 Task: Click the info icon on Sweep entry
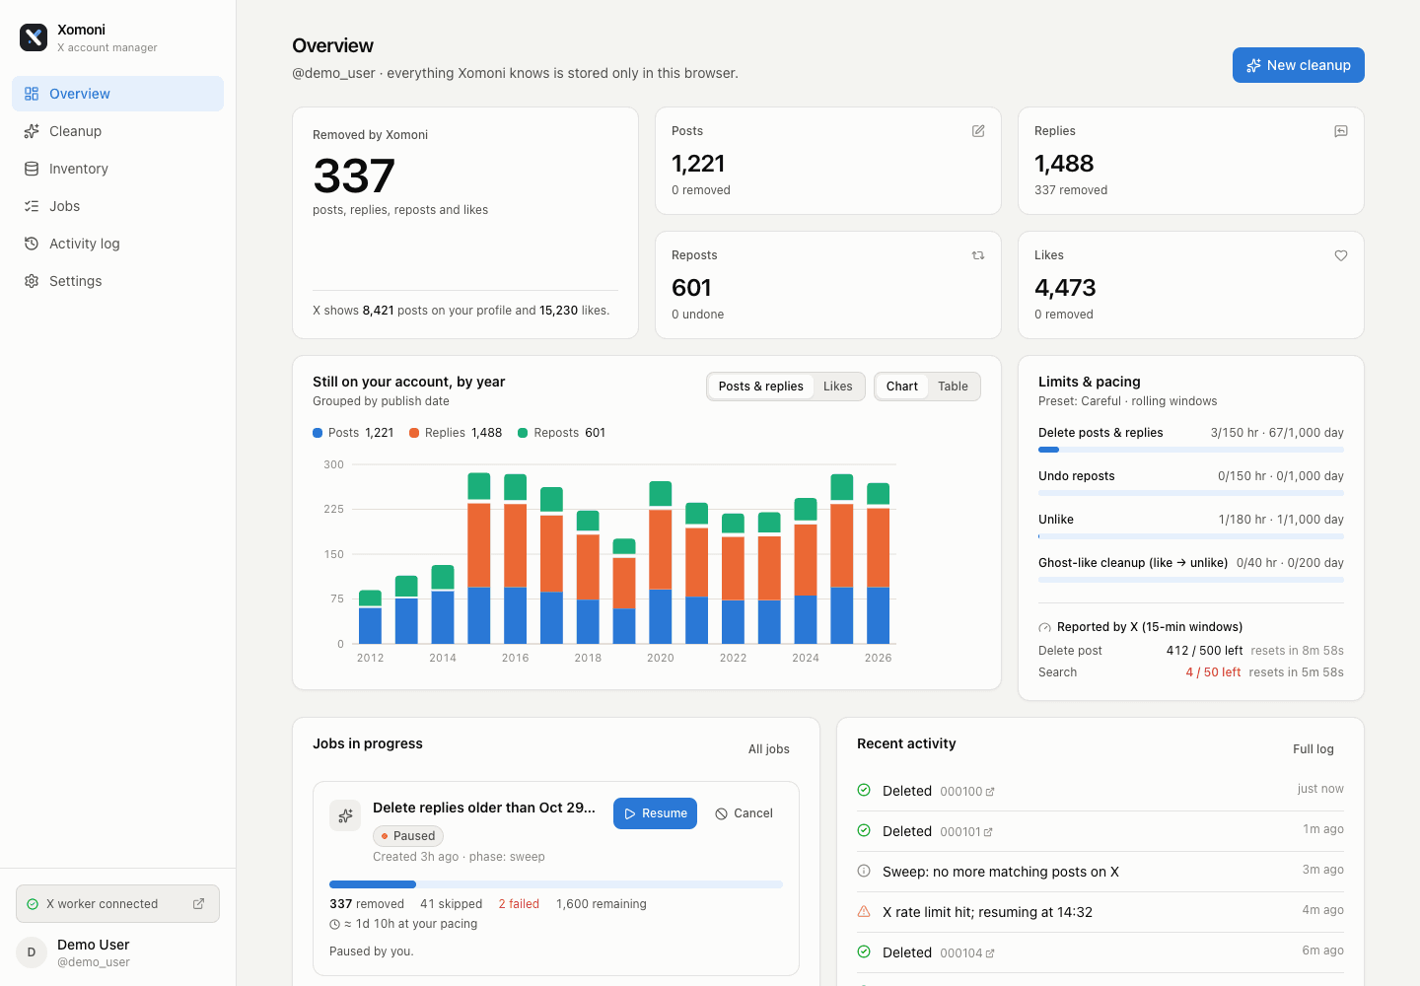tap(864, 872)
